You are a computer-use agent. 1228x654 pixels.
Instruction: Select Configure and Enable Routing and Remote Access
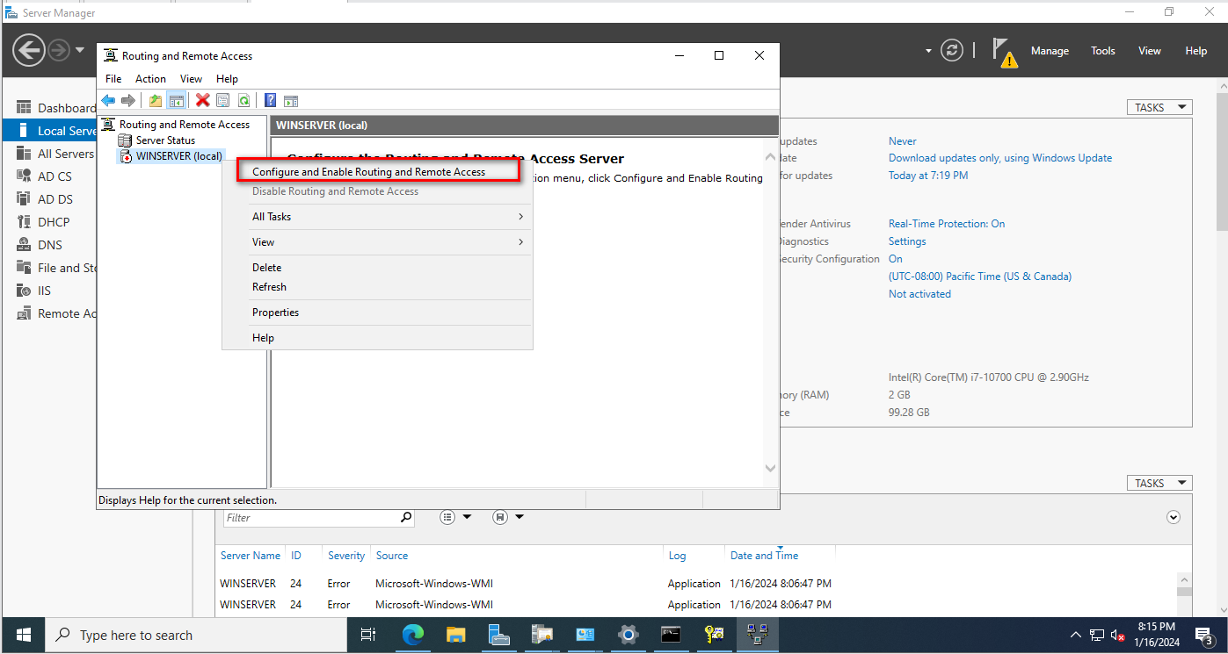pyautogui.click(x=368, y=172)
